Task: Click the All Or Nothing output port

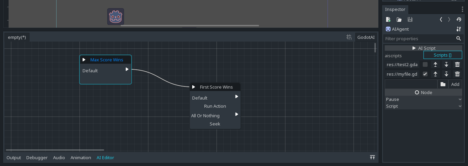Action: [x=237, y=114]
